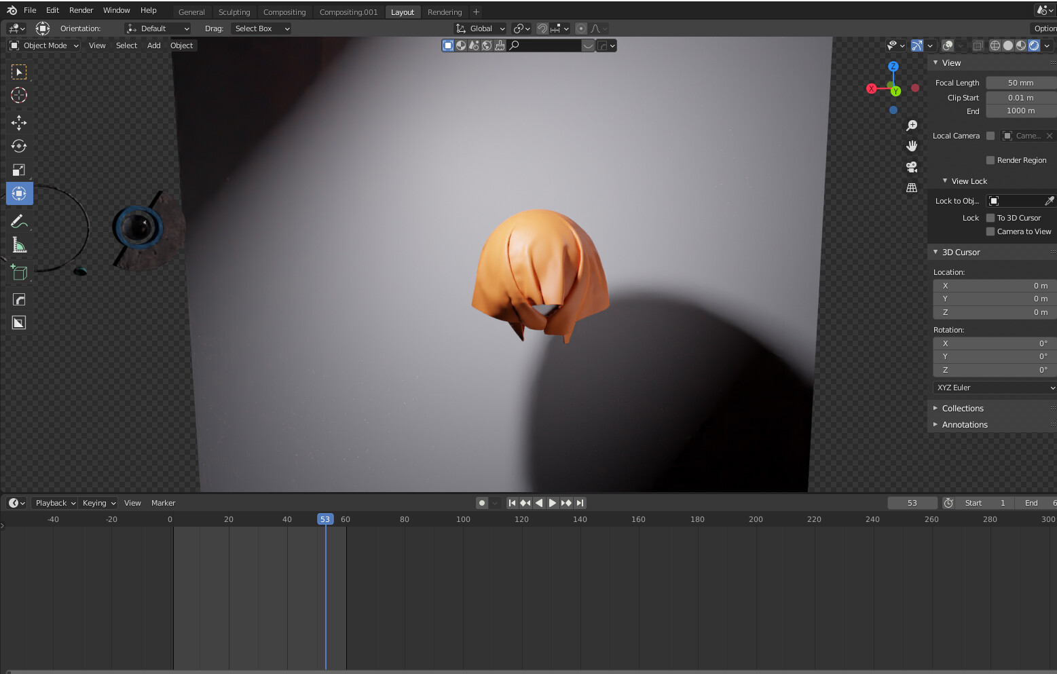Image resolution: width=1057 pixels, height=674 pixels.
Task: Select the Measure tool
Action: coord(19,244)
